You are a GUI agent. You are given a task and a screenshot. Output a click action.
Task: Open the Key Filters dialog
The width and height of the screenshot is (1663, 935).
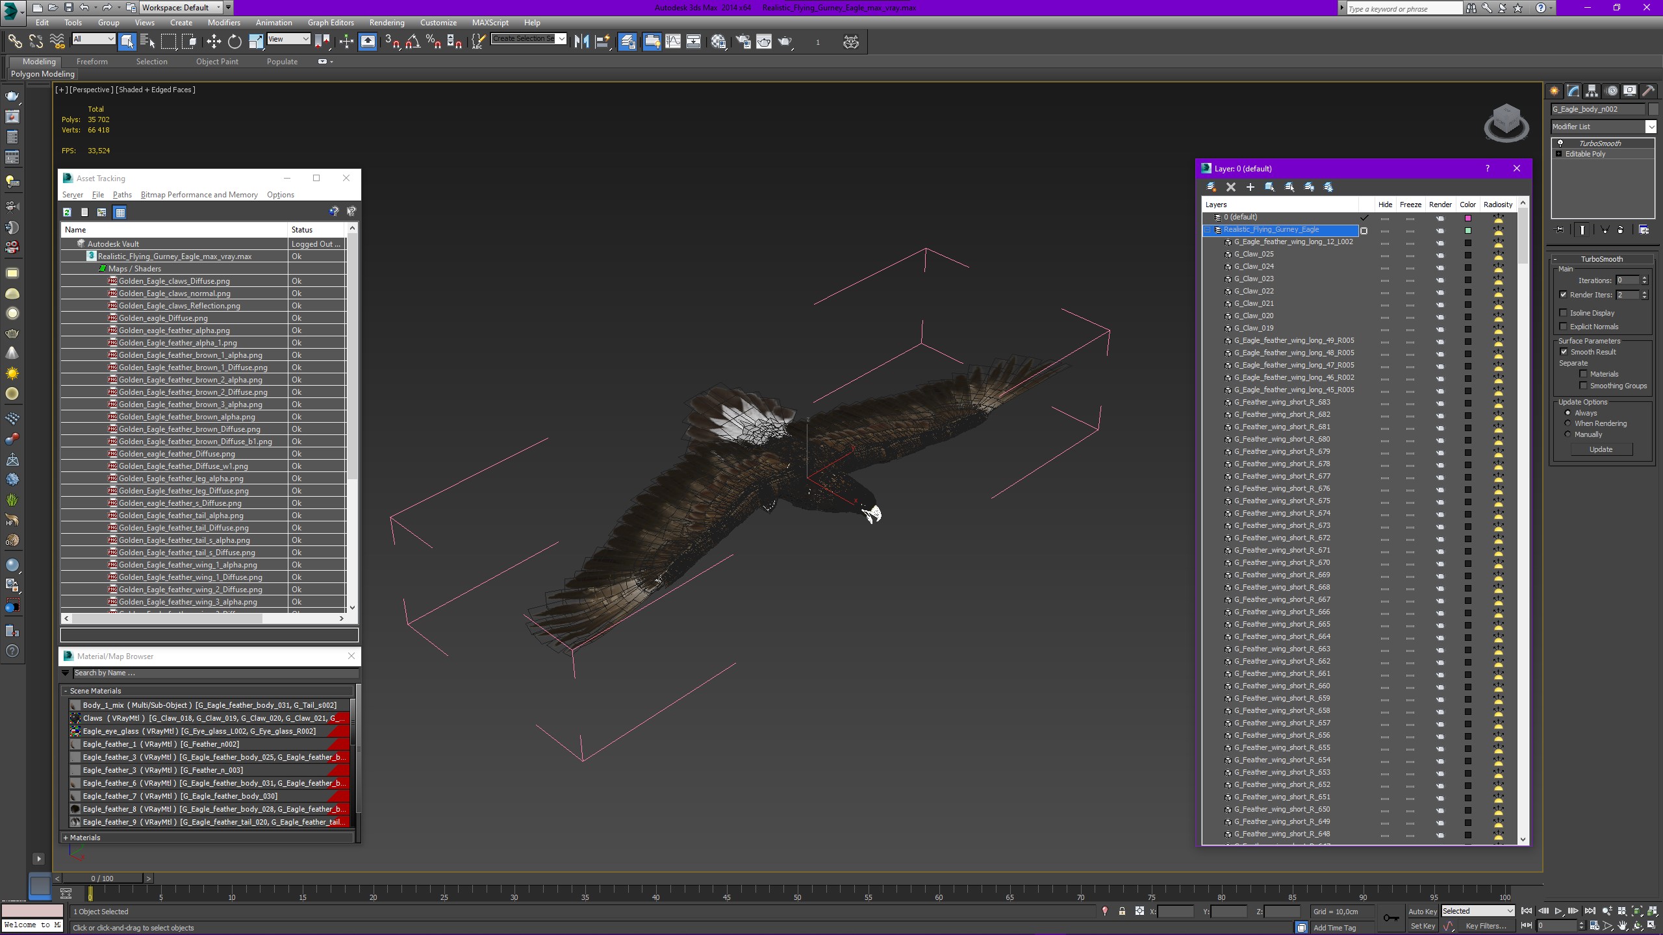pyautogui.click(x=1486, y=927)
